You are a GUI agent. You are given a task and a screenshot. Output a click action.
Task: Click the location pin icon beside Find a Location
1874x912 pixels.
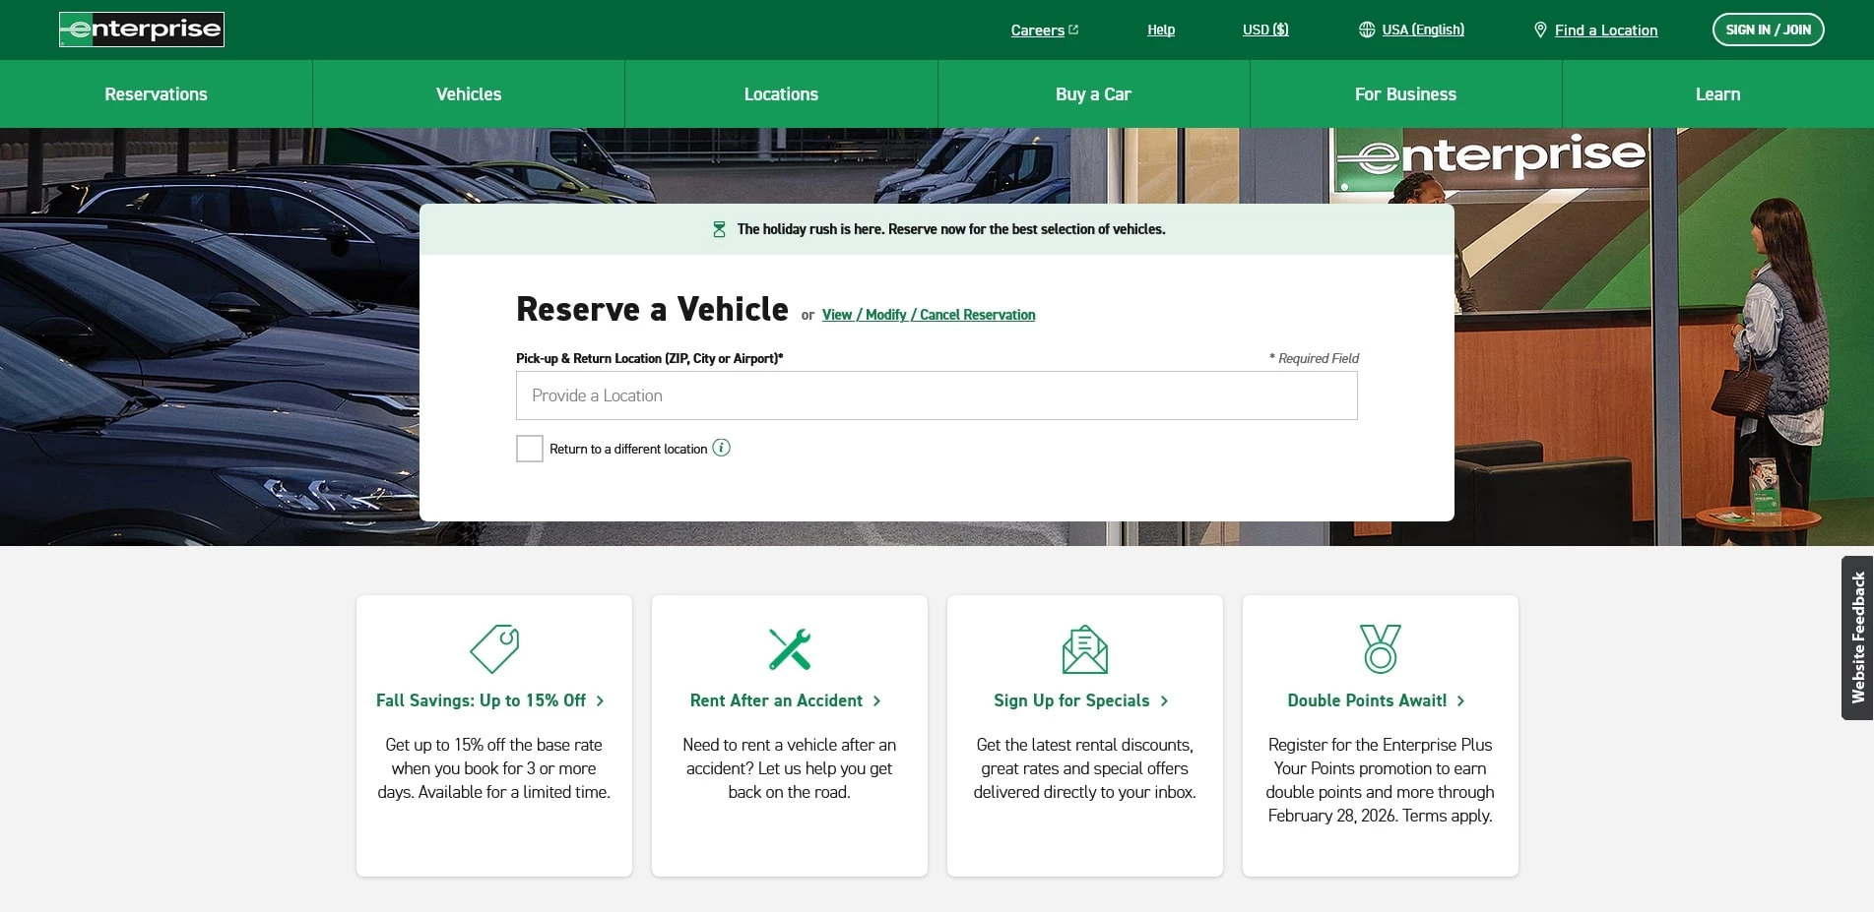tap(1540, 30)
